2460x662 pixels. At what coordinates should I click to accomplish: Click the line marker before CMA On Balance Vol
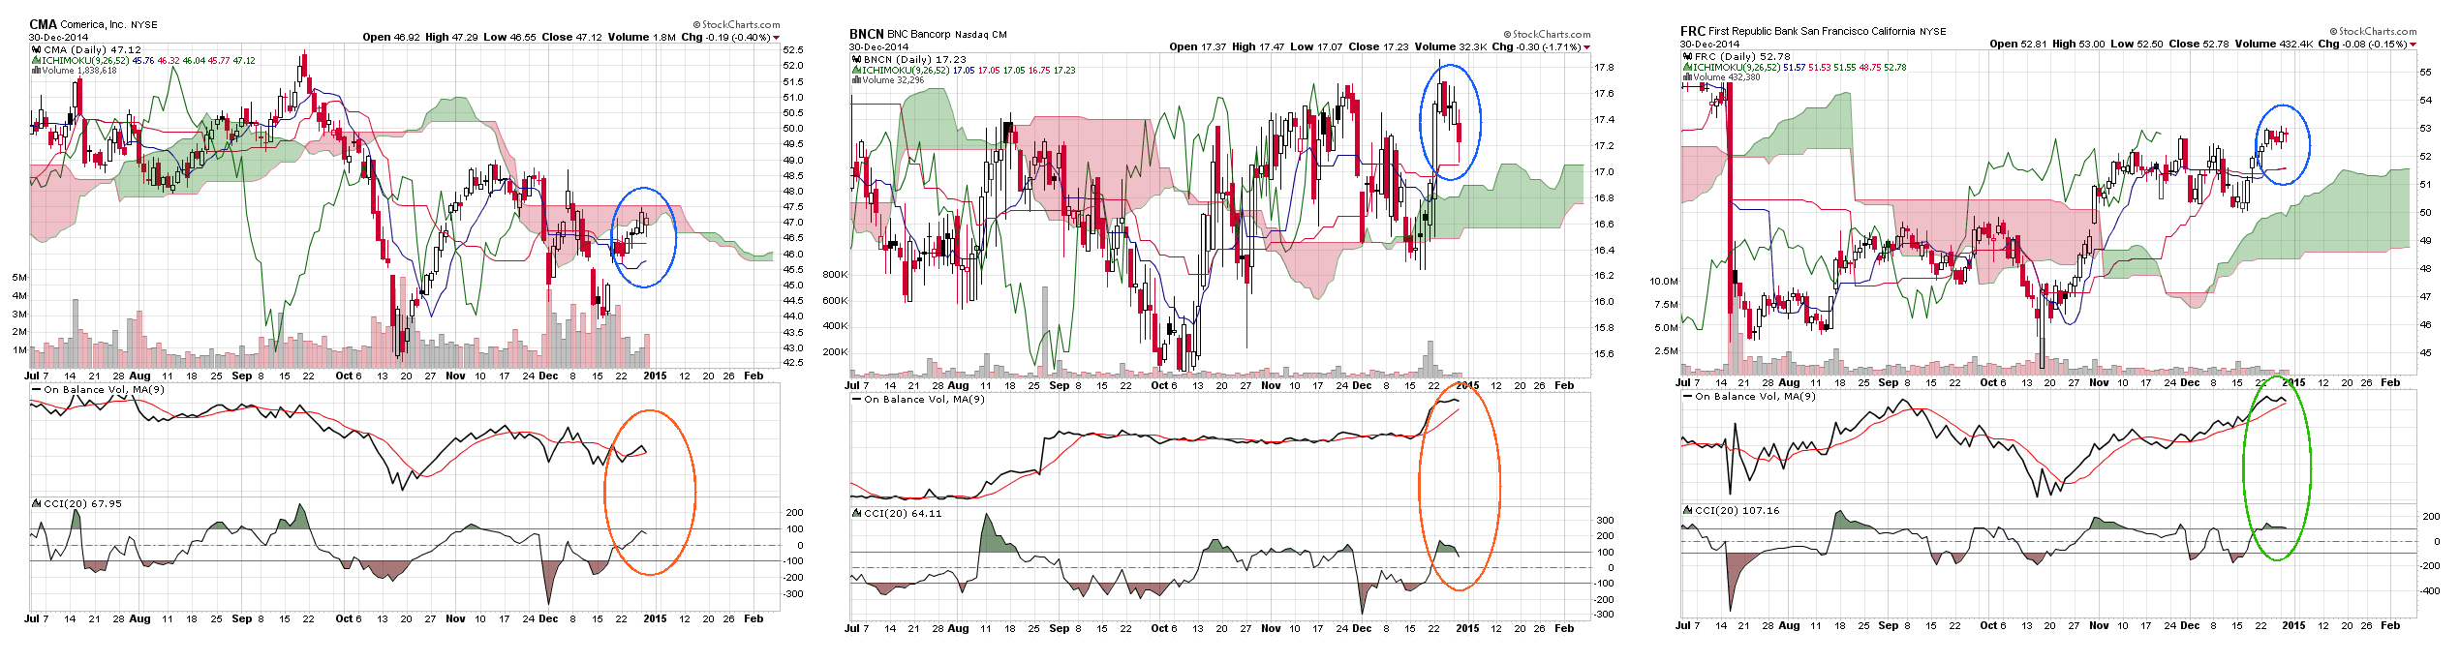click(37, 389)
